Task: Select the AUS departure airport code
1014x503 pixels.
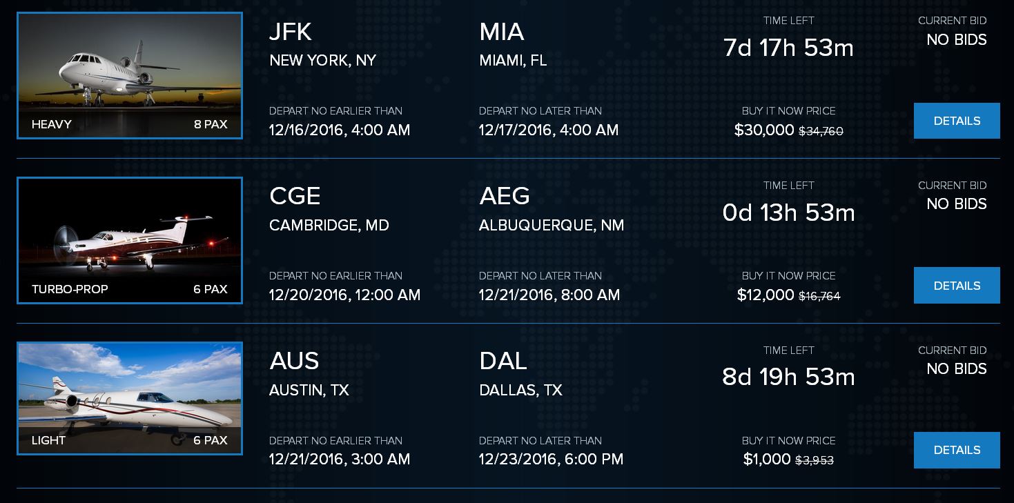Action: [294, 361]
